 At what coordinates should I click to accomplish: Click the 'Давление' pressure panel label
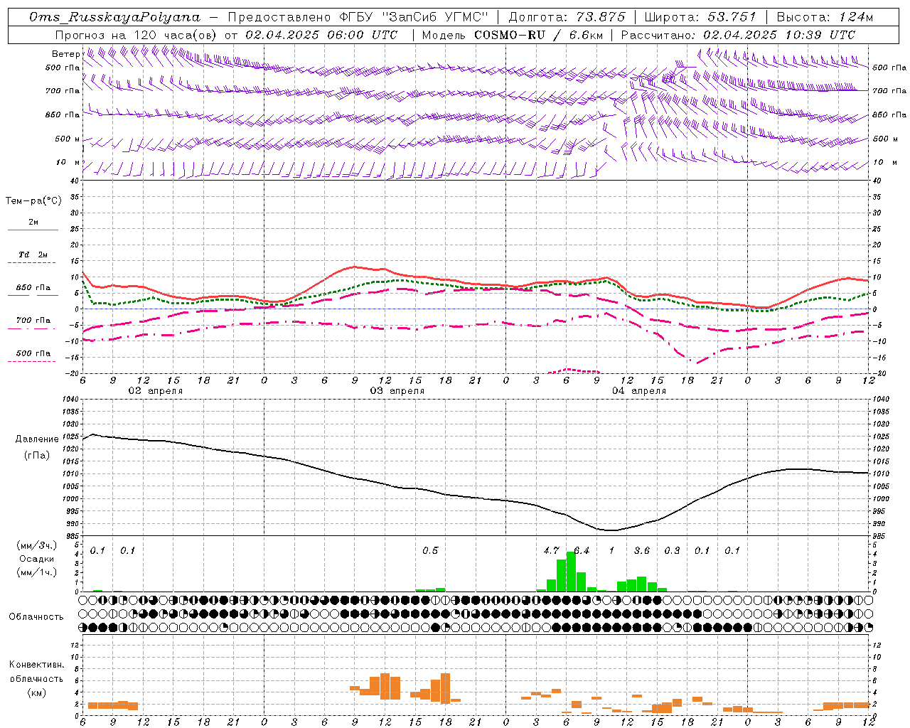[x=37, y=439]
